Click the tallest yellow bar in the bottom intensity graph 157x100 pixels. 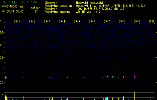(x=134, y=96)
